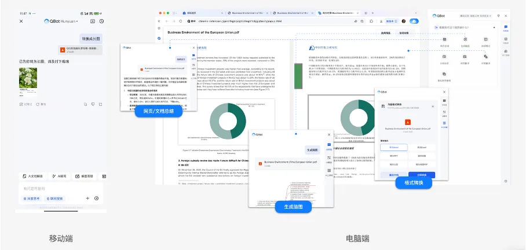
Task: Open the generated flower long-image thumbnail
Action: [x=28, y=82]
